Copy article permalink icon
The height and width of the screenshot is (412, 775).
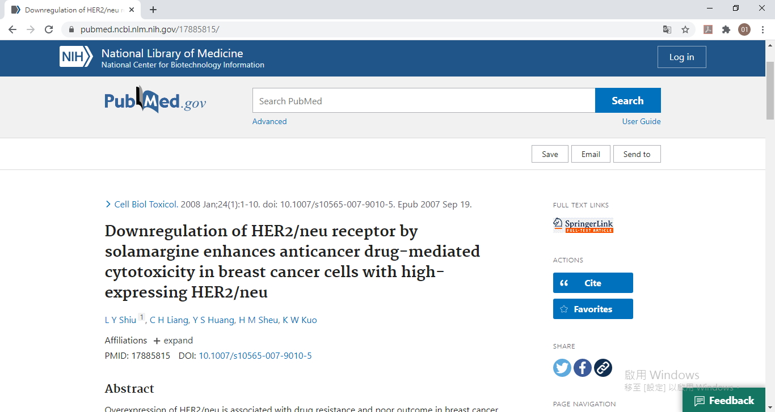click(x=603, y=368)
